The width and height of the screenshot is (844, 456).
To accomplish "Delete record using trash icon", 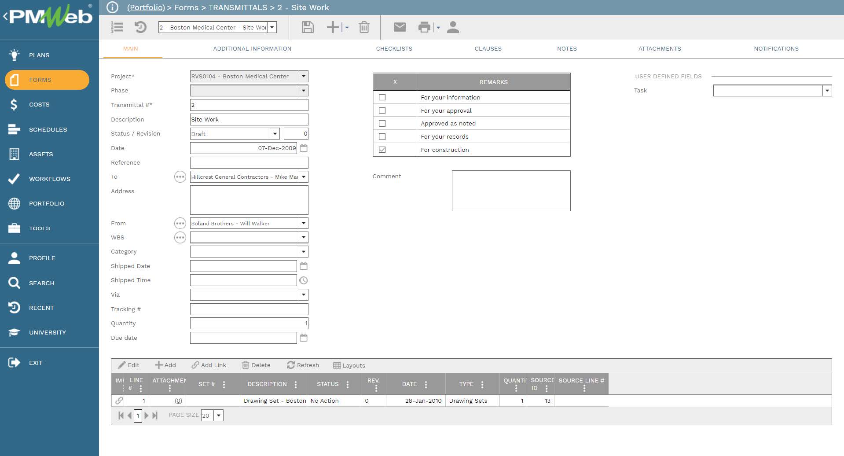I will point(364,27).
